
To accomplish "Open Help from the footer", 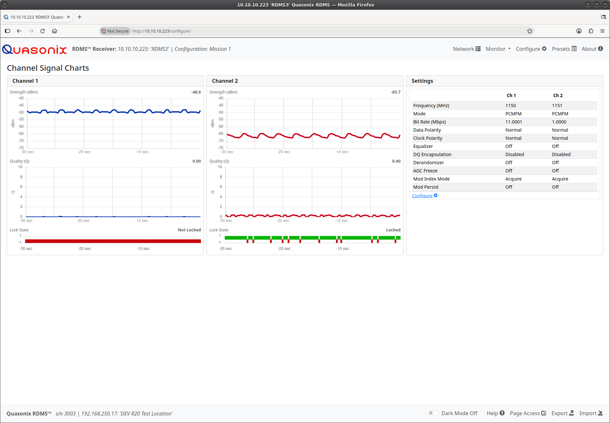I will point(496,413).
